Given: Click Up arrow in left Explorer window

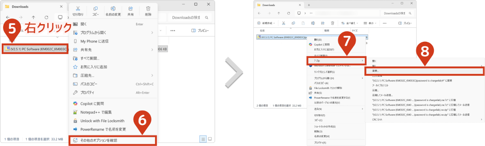Looking at the screenshot, I should pos(34,18).
